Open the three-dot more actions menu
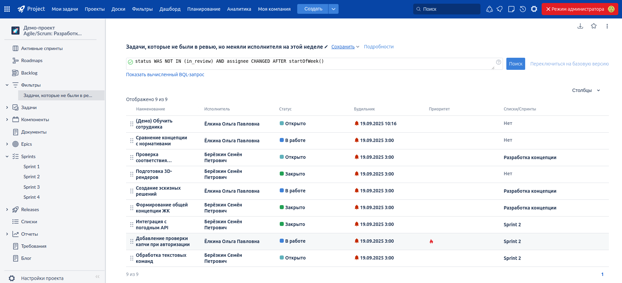 pyautogui.click(x=607, y=26)
